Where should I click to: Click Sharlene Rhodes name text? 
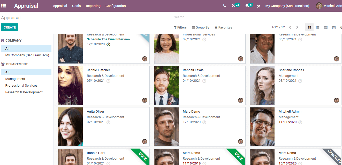pyautogui.click(x=291, y=70)
